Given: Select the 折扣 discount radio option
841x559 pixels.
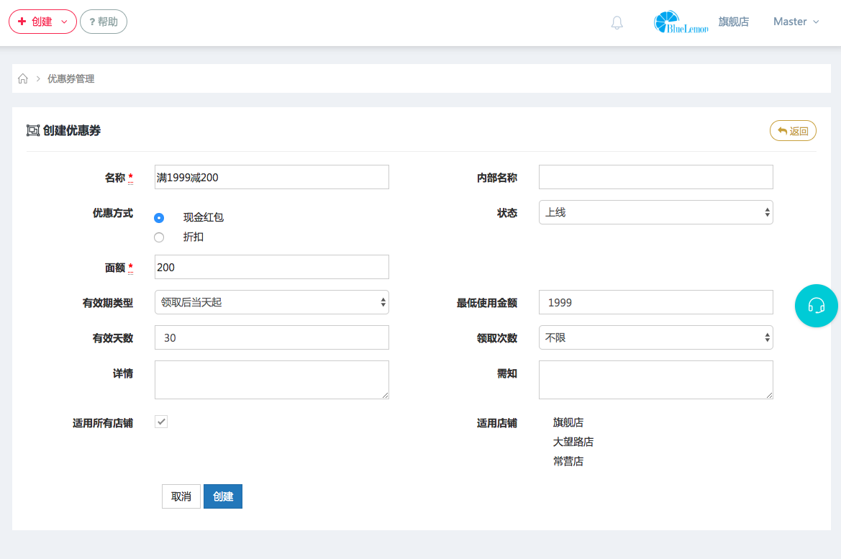Looking at the screenshot, I should (x=159, y=237).
